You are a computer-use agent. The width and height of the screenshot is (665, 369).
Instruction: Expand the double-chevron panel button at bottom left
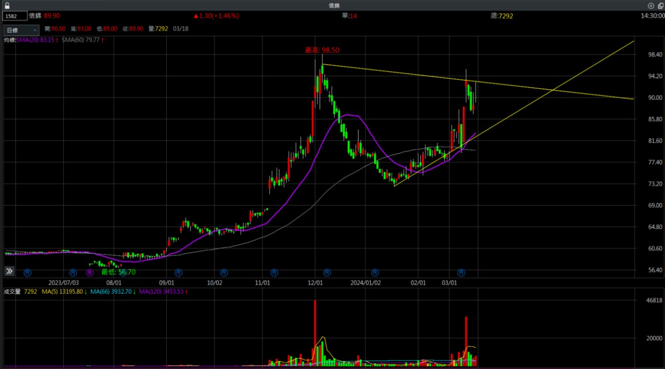[x=9, y=271]
